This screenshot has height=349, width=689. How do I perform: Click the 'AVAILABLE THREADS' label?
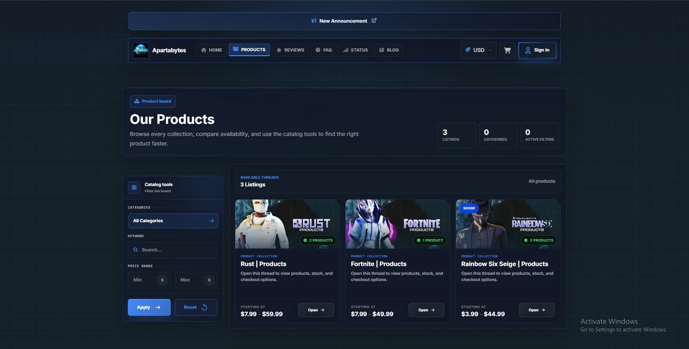coord(259,178)
